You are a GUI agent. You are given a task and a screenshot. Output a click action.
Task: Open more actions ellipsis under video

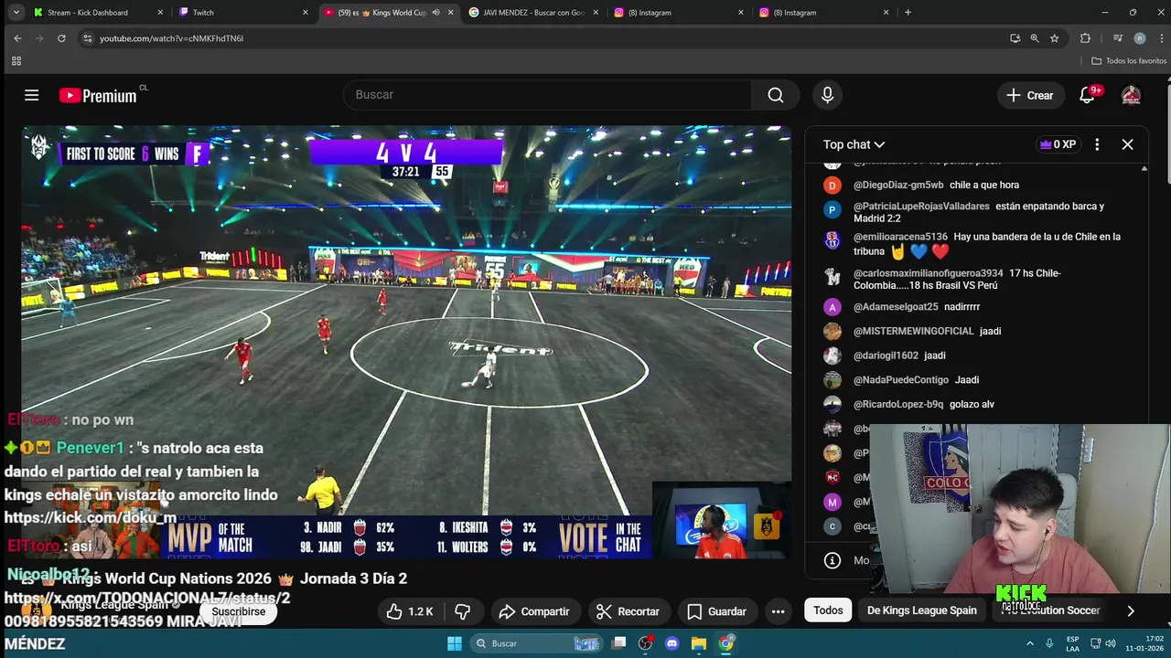pos(778,611)
